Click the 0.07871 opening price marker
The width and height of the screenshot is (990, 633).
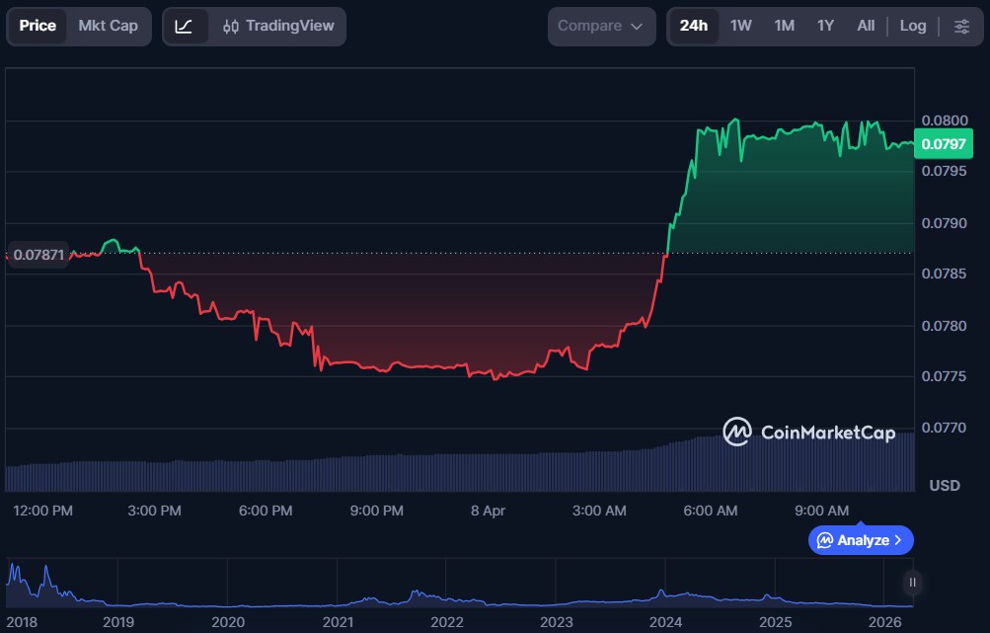pos(39,255)
